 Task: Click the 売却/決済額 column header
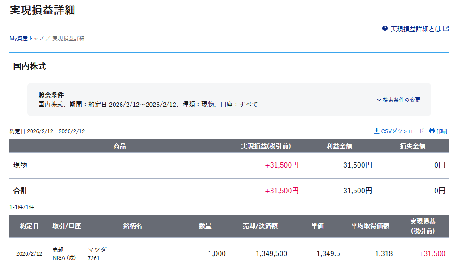pos(260,226)
